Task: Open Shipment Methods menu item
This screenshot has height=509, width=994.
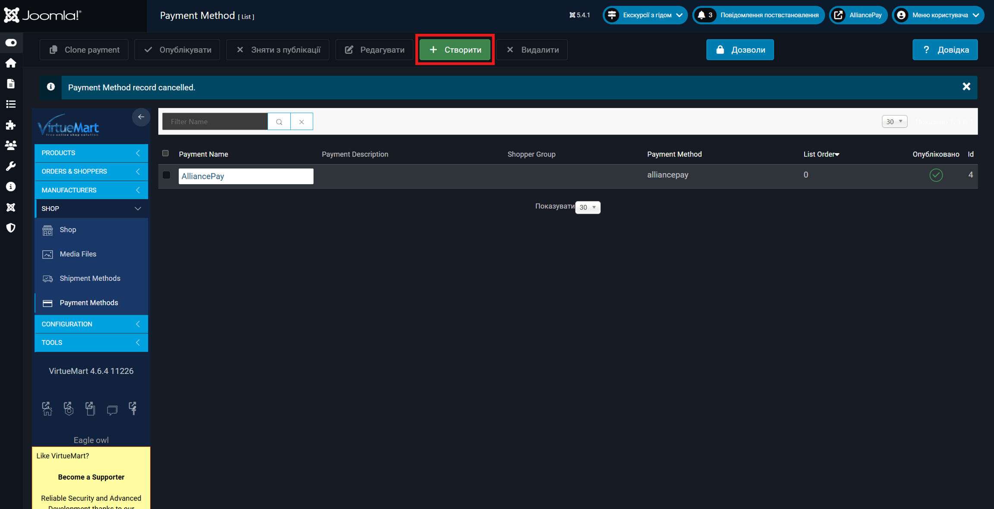Action: [90, 279]
